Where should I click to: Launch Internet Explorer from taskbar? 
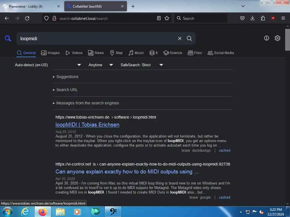click(25, 212)
